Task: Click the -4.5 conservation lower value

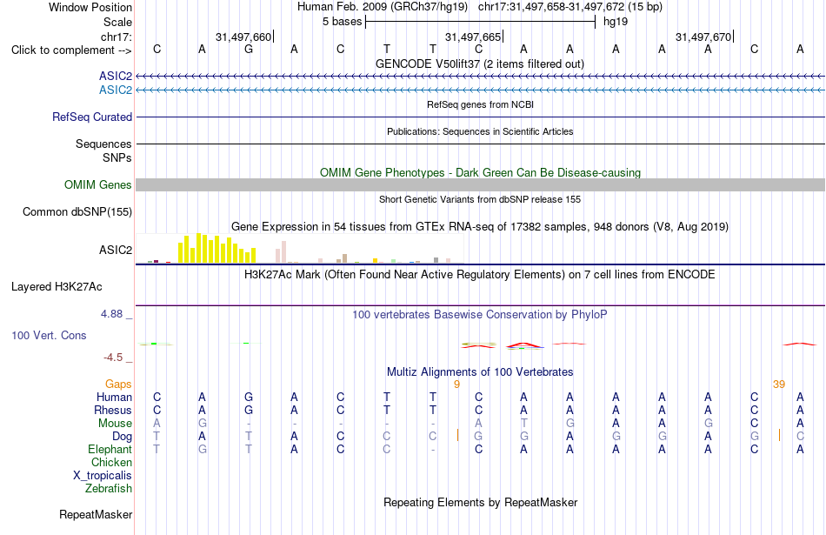Action: (x=113, y=358)
